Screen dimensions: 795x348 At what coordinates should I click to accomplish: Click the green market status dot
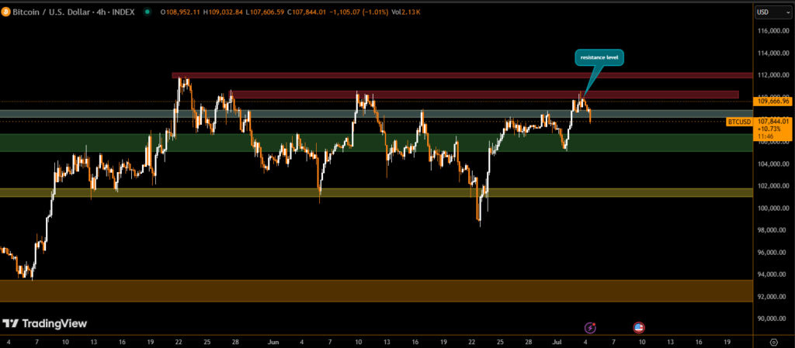(147, 12)
